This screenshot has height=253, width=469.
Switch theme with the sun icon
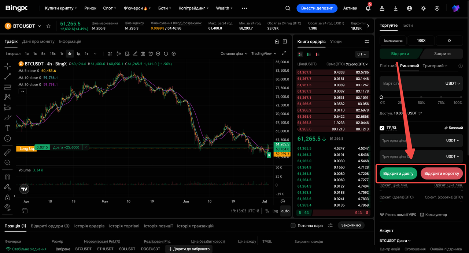coord(423,8)
